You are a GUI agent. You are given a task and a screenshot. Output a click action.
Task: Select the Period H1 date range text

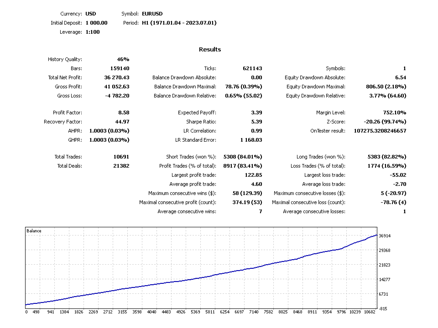179,23
